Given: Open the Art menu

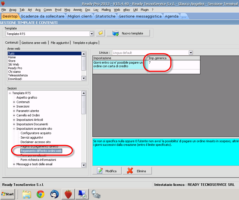Looking at the screenshot, I should pyautogui.click(x=30, y=10).
